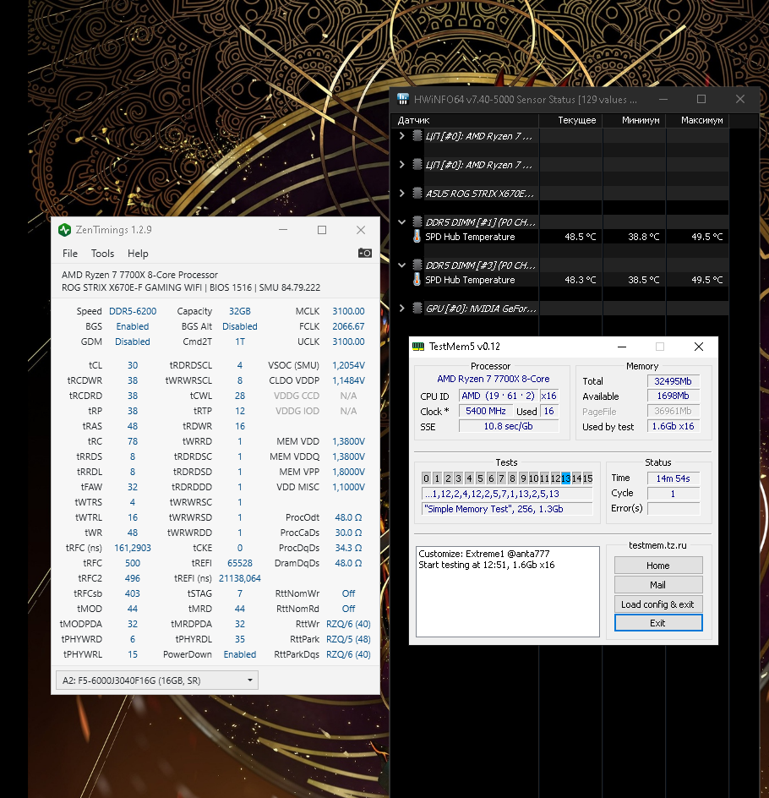769x798 pixels.
Task: Click the test sequence field ...1,12,2,4,12
Action: [508, 494]
